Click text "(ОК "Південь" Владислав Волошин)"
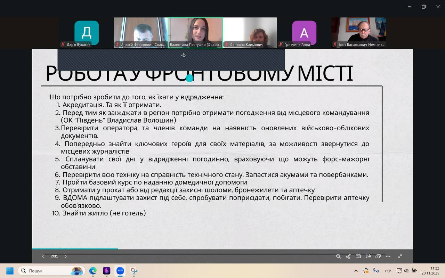This screenshot has width=445, height=278. tap(119, 121)
